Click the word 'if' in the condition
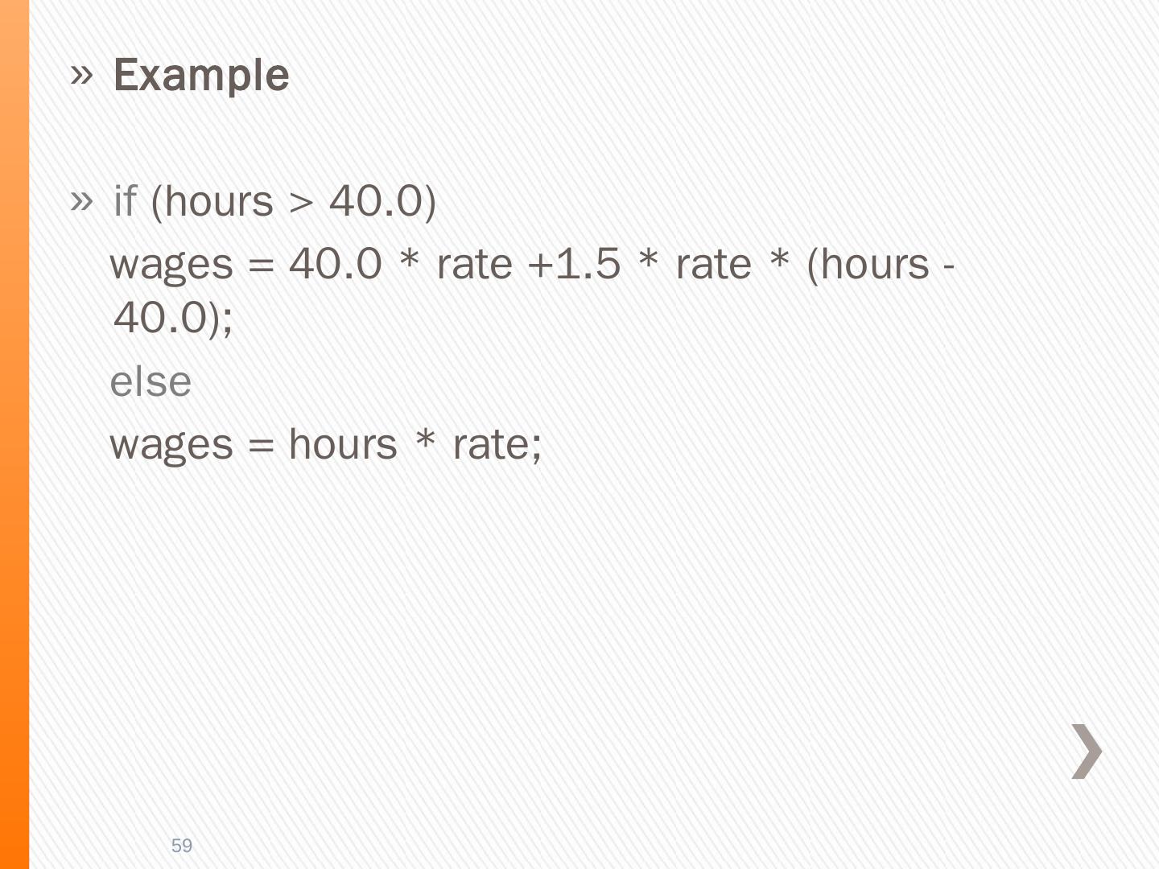 [125, 201]
